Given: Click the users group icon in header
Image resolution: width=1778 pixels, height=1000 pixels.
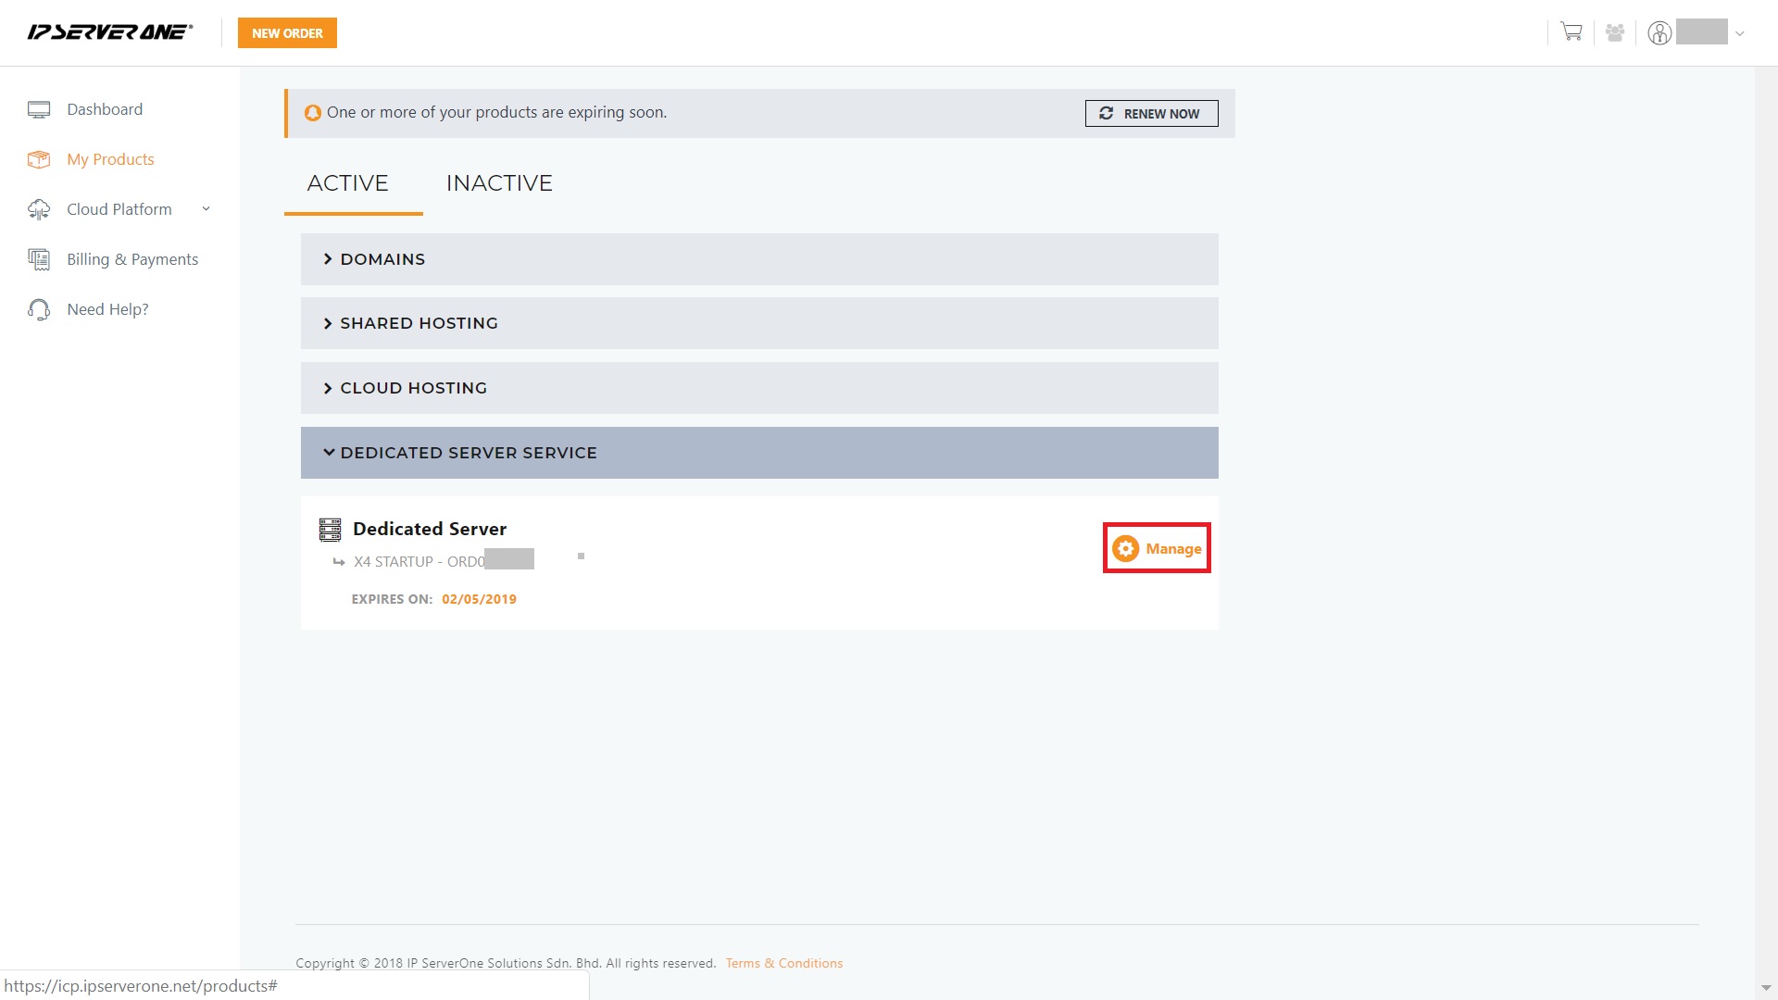Looking at the screenshot, I should 1615,32.
